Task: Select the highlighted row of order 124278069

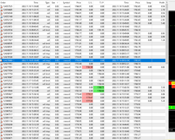Action: tap(83, 60)
